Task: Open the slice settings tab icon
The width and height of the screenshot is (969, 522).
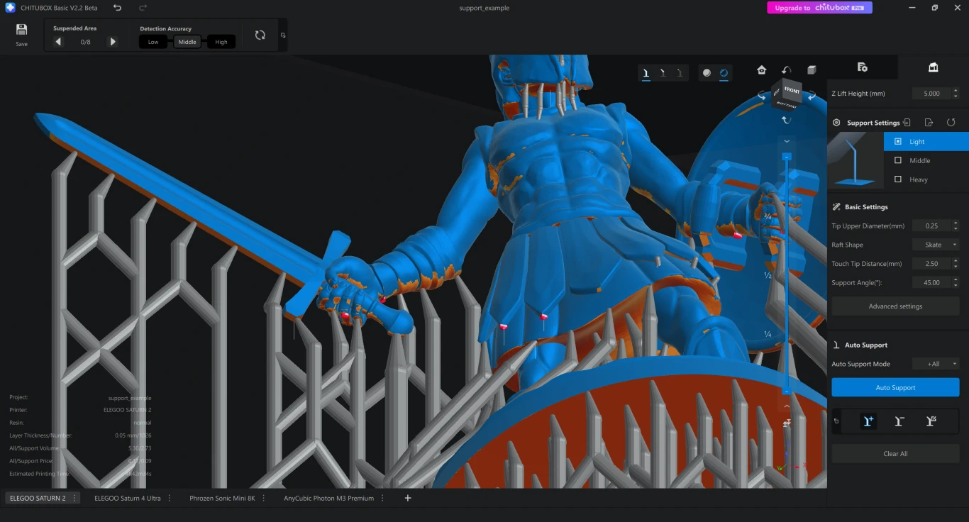Action: pyautogui.click(x=863, y=67)
